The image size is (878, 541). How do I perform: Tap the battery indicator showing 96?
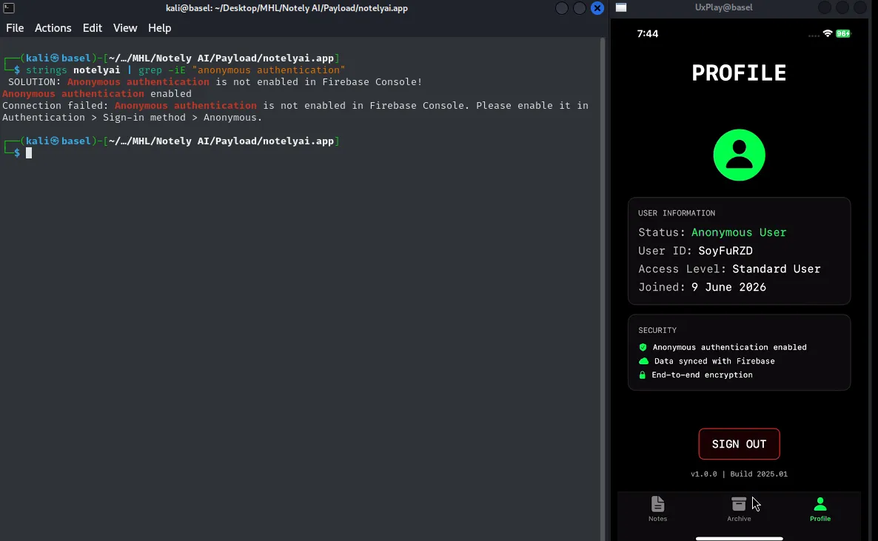843,33
